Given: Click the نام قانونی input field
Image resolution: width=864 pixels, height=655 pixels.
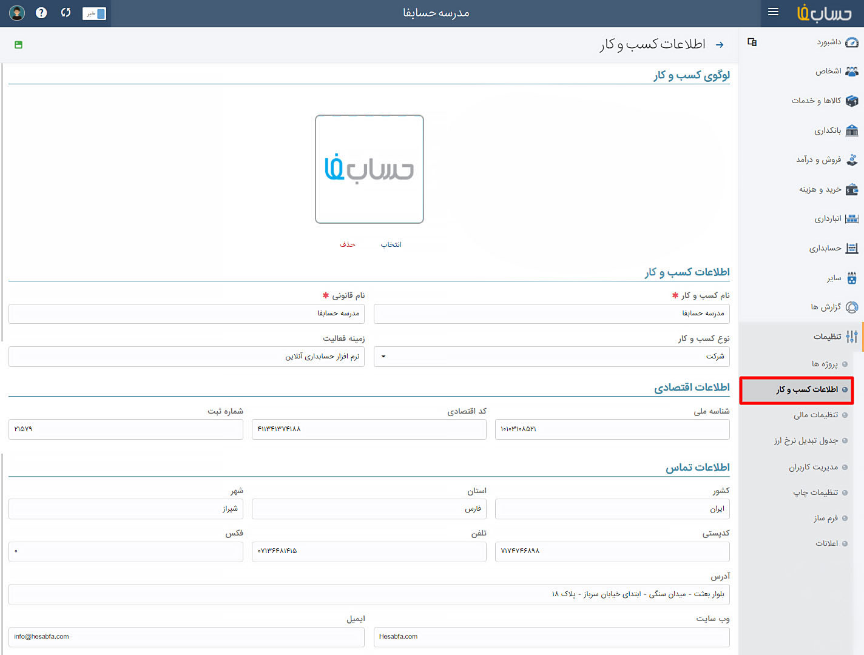Looking at the screenshot, I should click(x=186, y=314).
